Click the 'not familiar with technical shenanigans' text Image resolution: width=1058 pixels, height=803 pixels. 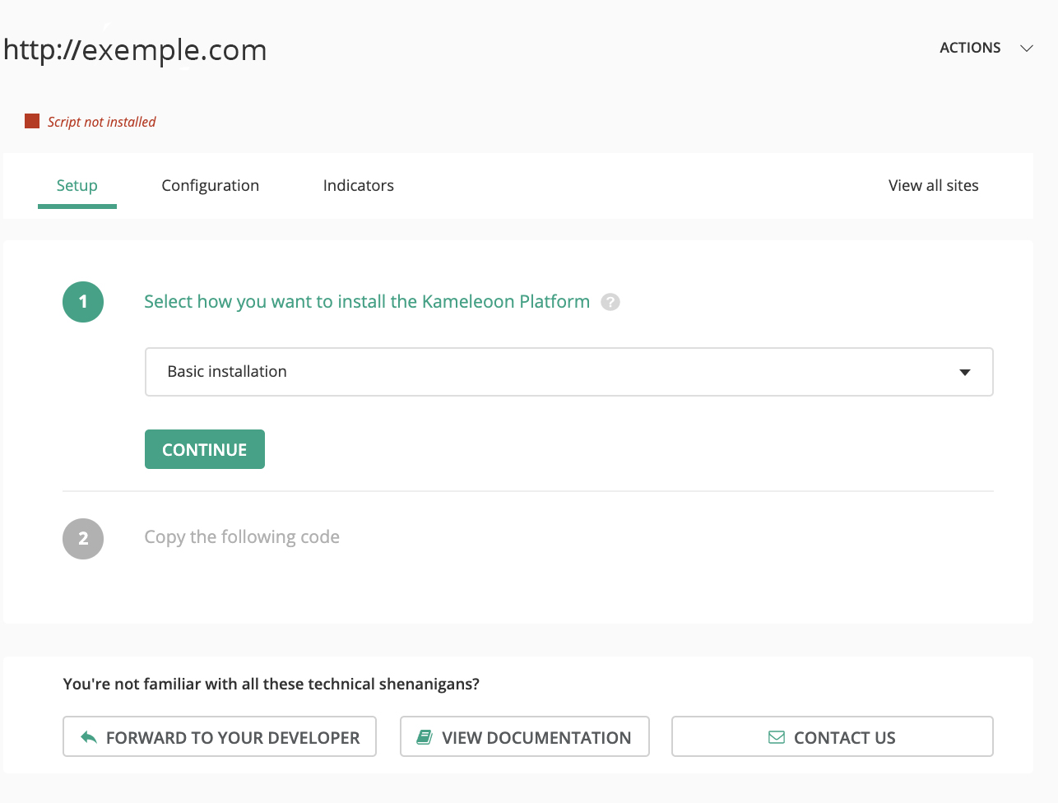271,684
